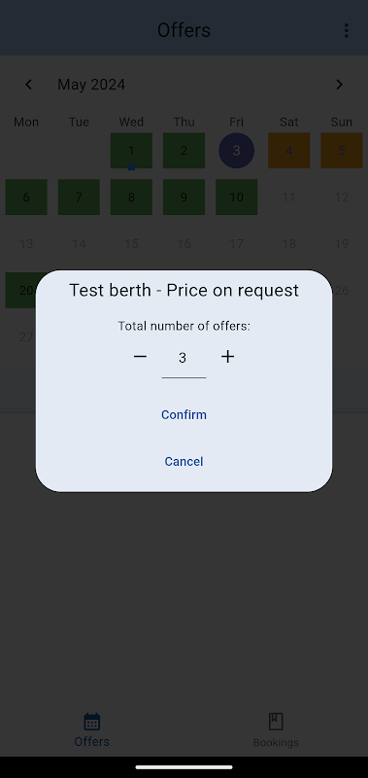Pick Wednesday 8 on the calendar

click(x=131, y=197)
